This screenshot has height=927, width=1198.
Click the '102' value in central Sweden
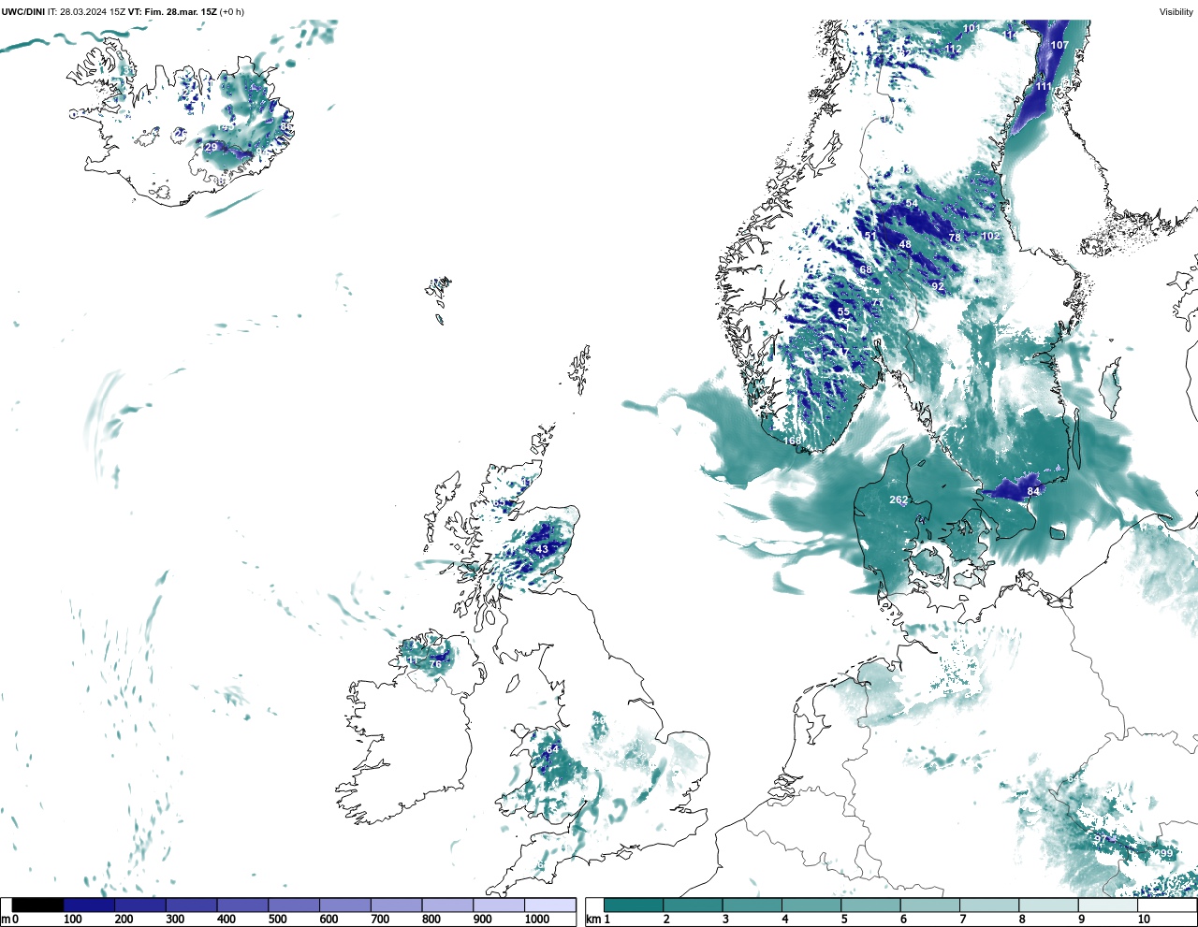tap(990, 236)
